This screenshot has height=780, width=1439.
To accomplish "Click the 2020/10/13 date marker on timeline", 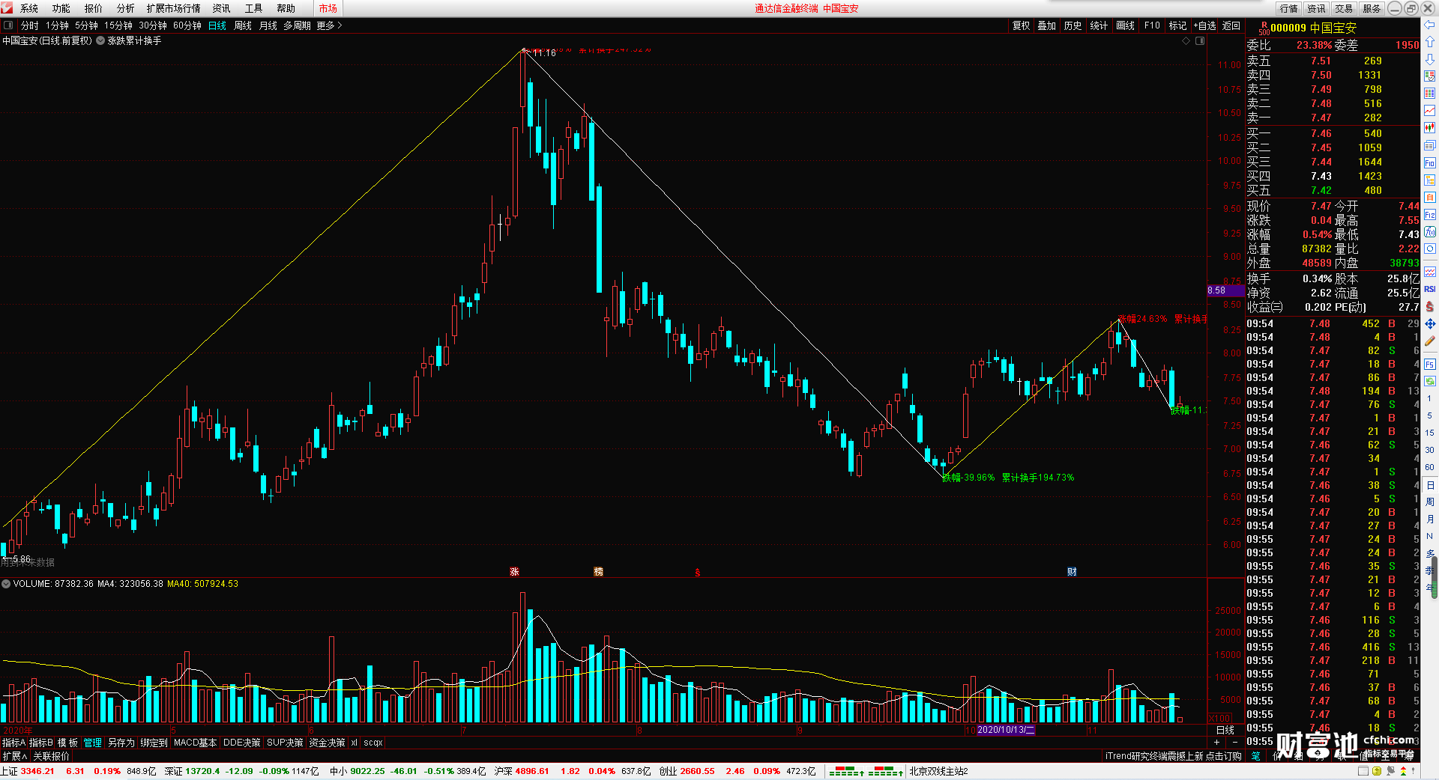I will pos(1006,730).
